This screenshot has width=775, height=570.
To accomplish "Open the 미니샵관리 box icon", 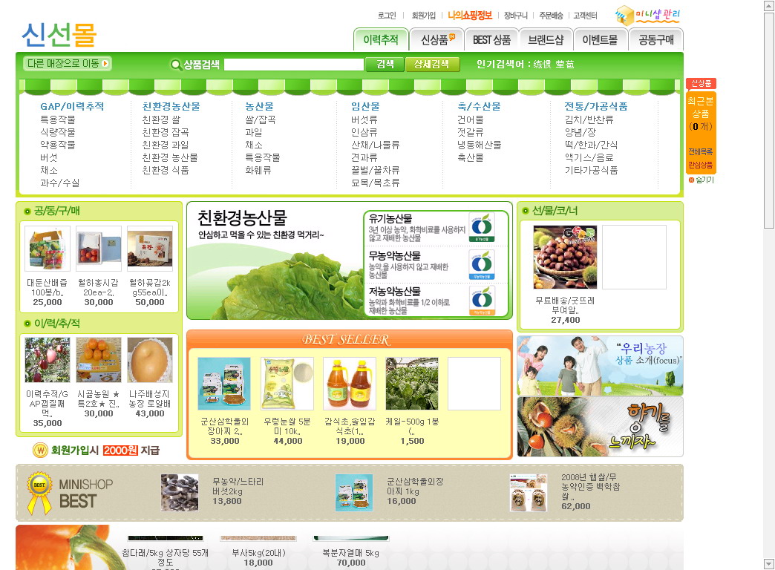I will point(625,16).
